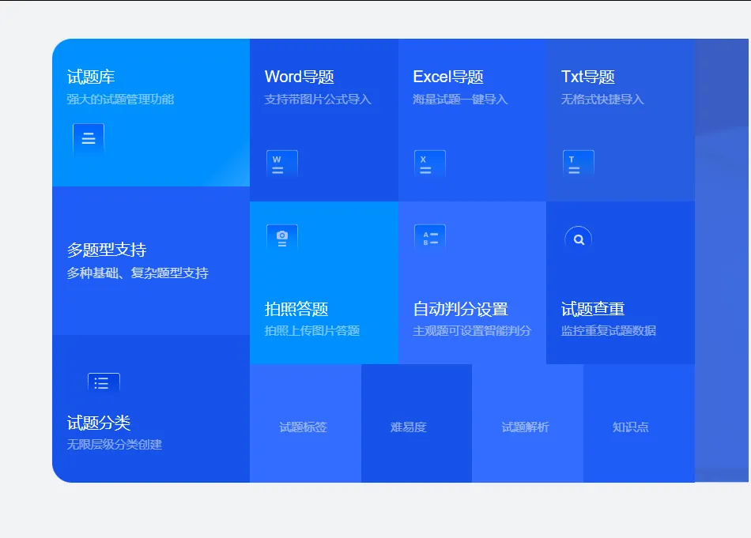751x538 pixels.
Task: Open the Txt导题 title
Action: 587,77
